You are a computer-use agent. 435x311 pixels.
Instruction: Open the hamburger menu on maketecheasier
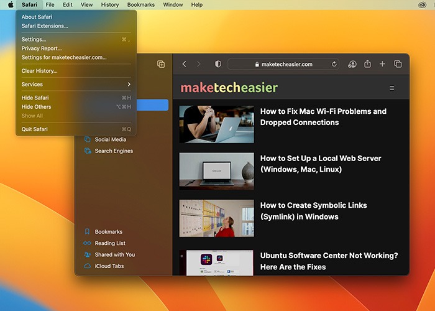[x=391, y=88]
